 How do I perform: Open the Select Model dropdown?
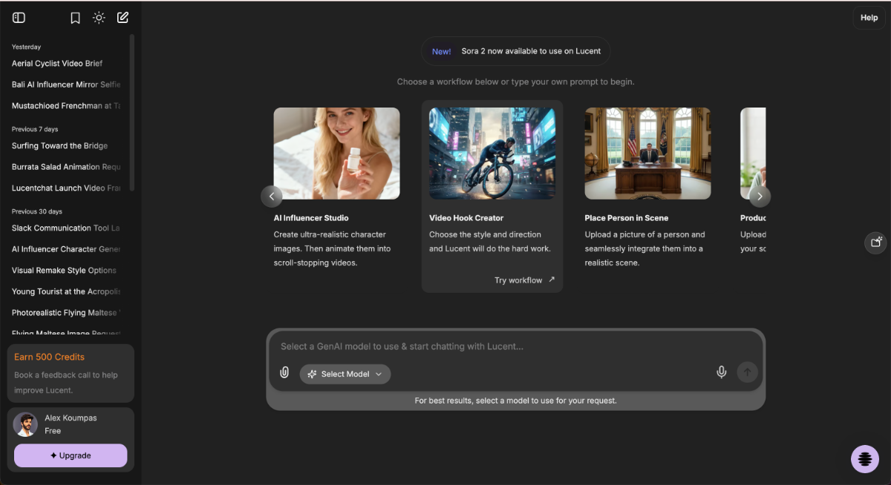coord(345,374)
